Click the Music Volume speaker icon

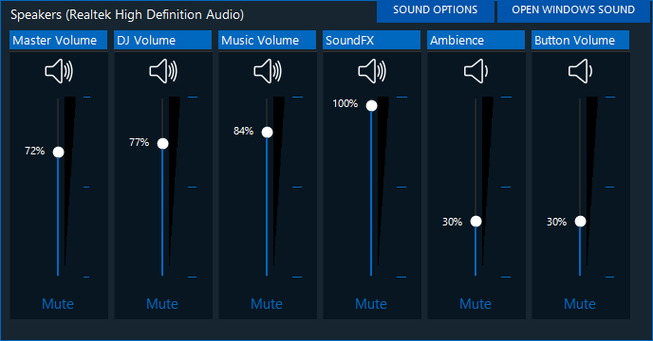click(268, 71)
